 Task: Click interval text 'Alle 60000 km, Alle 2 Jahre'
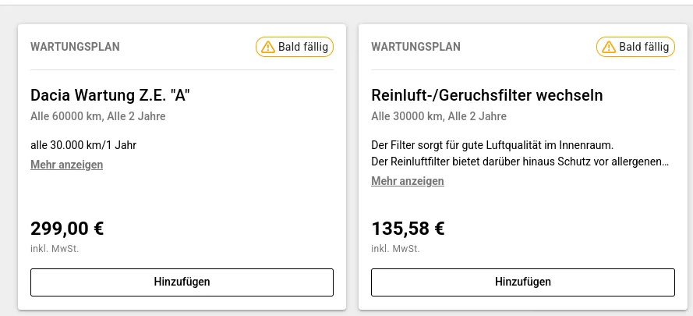point(97,117)
